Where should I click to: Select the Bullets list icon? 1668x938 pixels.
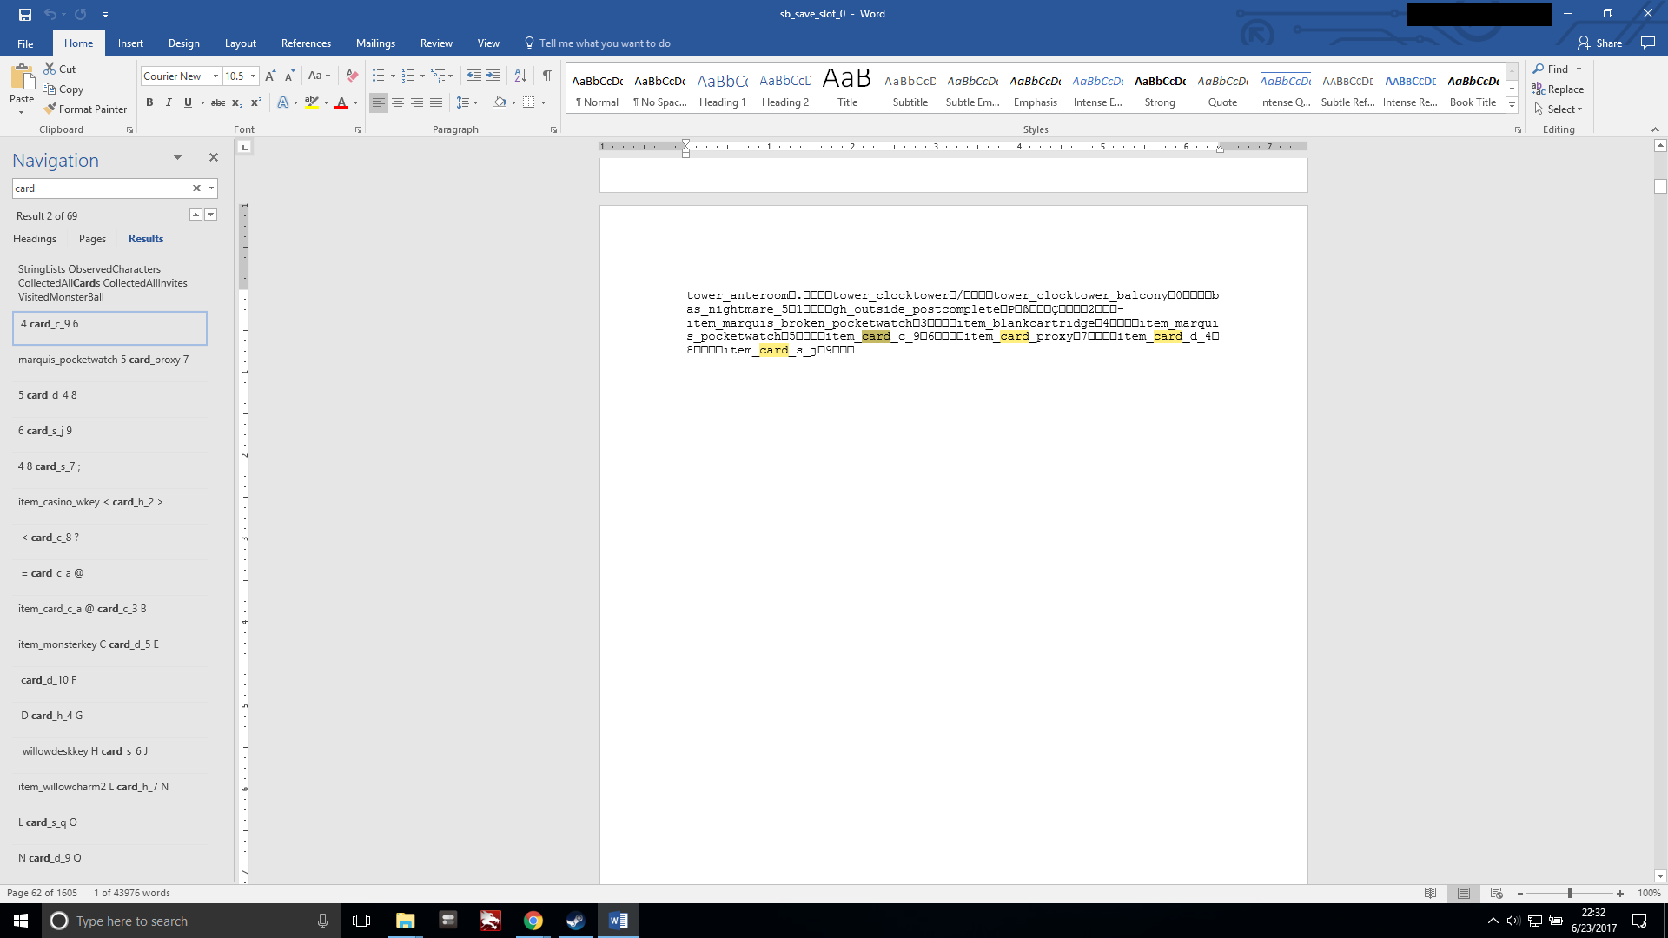378,76
